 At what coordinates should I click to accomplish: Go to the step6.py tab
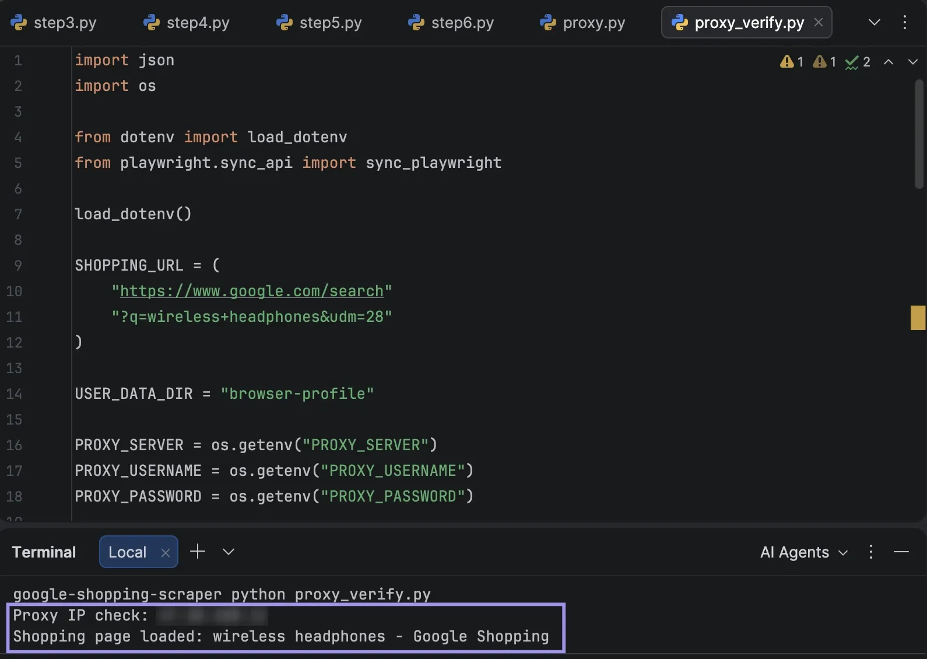(x=451, y=23)
